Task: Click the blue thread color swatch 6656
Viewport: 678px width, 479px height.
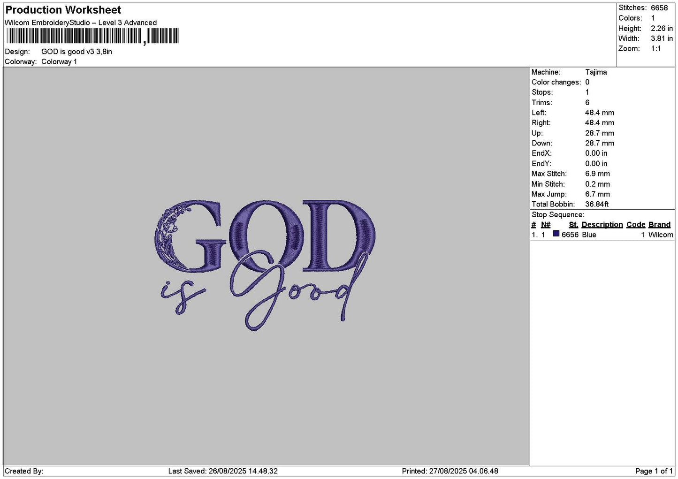Action: (x=556, y=234)
